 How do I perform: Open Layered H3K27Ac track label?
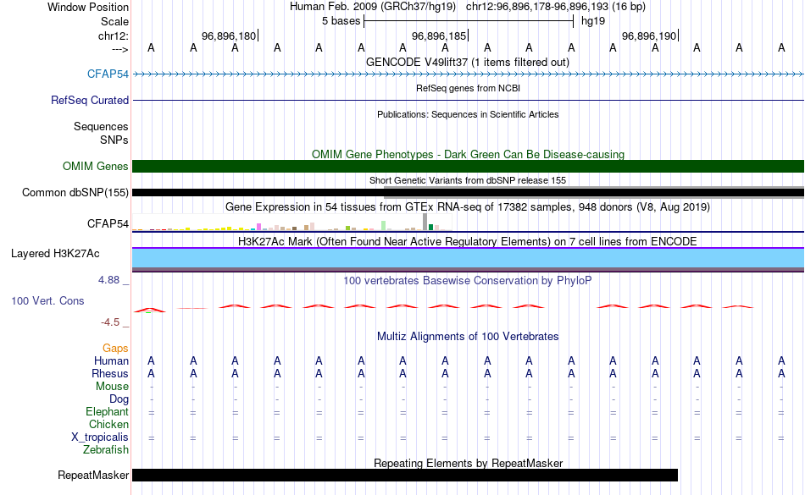tap(55, 253)
